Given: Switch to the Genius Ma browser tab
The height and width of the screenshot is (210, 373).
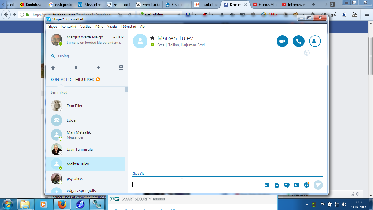Looking at the screenshot, I should tap(264, 5).
